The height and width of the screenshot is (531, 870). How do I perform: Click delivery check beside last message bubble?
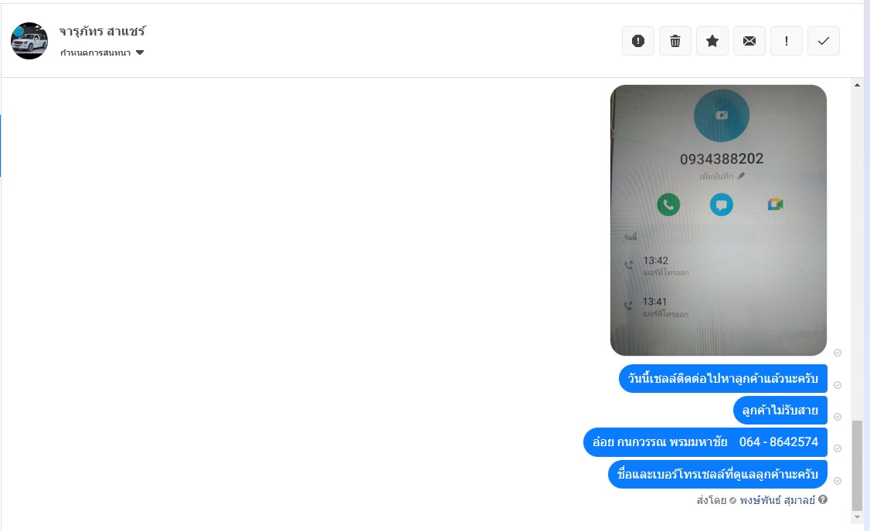tap(838, 481)
